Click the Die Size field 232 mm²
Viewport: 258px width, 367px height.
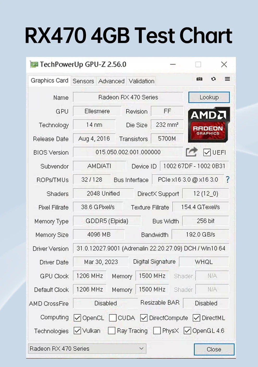click(x=167, y=125)
